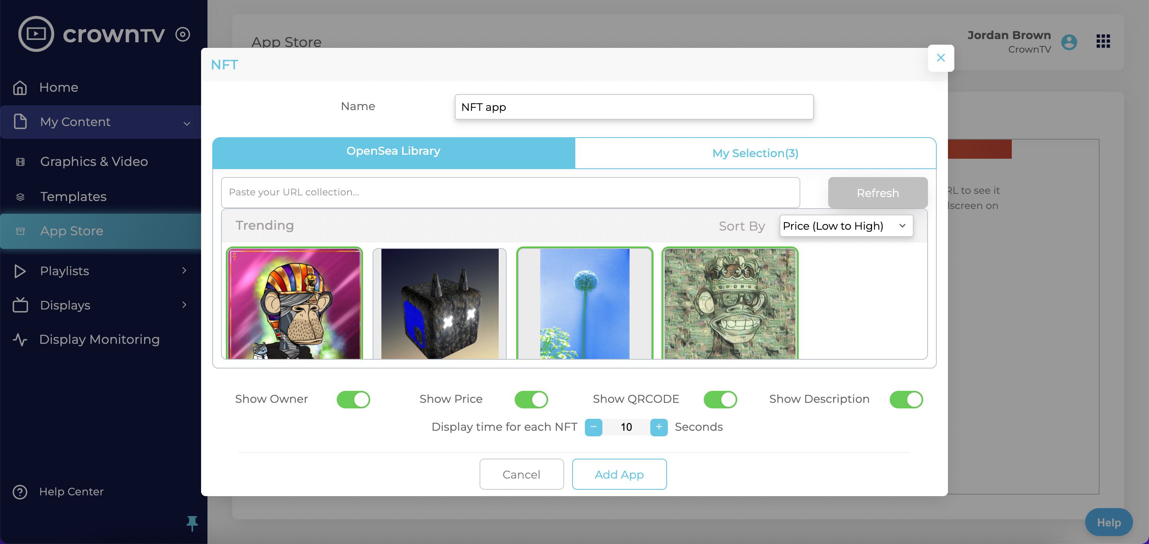The width and height of the screenshot is (1149, 544).
Task: Collapse the My Content chevron
Action: (x=187, y=123)
